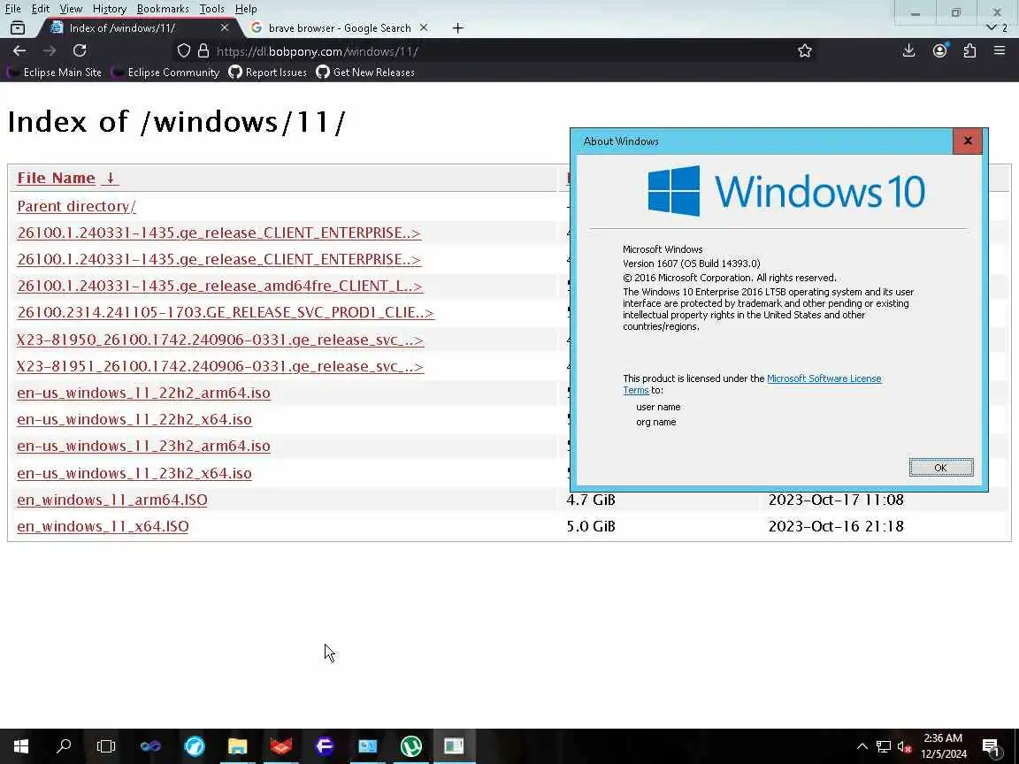Image resolution: width=1019 pixels, height=764 pixels.
Task: Open the Tools menu
Action: (x=212, y=9)
